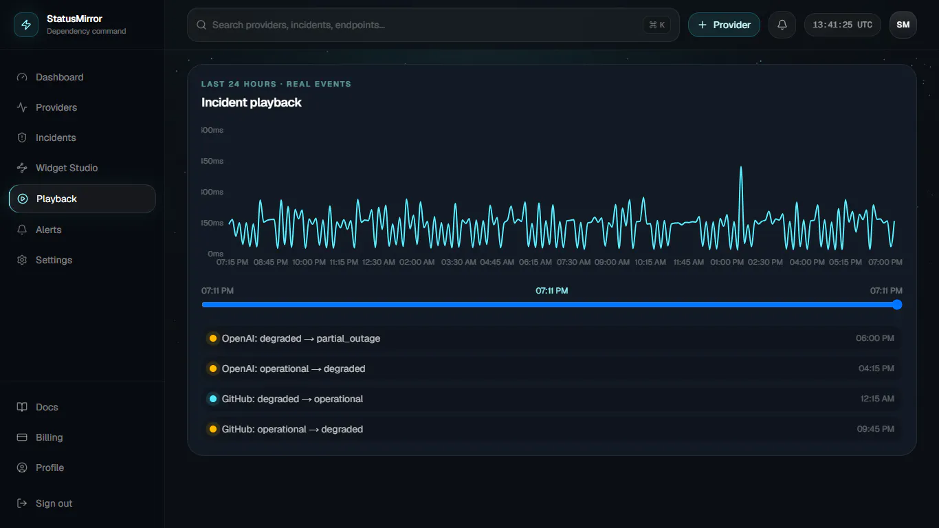Click the "Incident playback" heading
The height and width of the screenshot is (528, 939).
click(x=252, y=102)
